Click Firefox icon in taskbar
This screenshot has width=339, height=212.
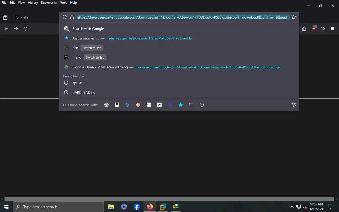150,207
